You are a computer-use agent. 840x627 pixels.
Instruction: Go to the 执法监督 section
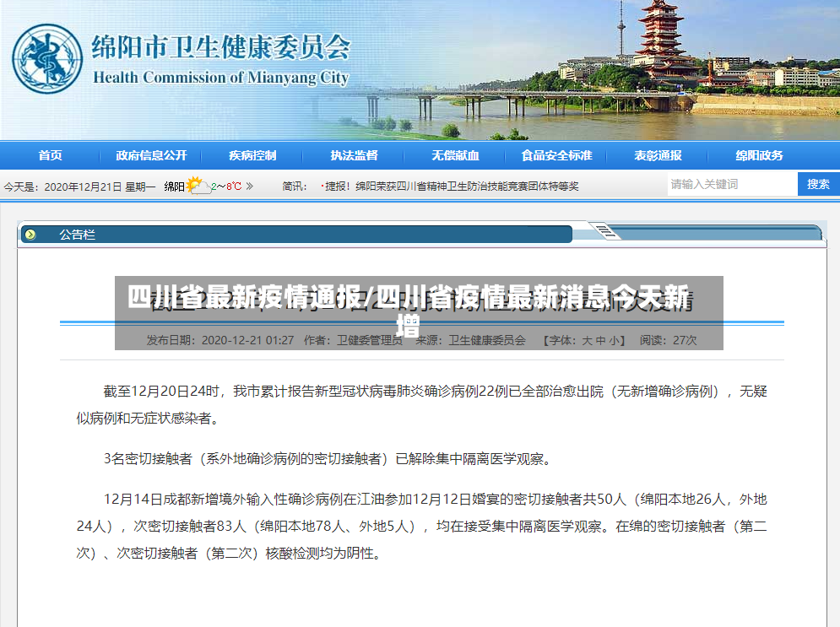354,155
